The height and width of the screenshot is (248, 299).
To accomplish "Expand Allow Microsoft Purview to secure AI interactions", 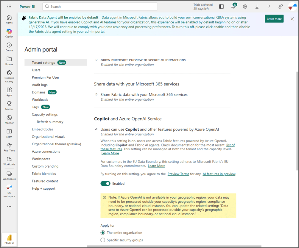I will coord(96,60).
